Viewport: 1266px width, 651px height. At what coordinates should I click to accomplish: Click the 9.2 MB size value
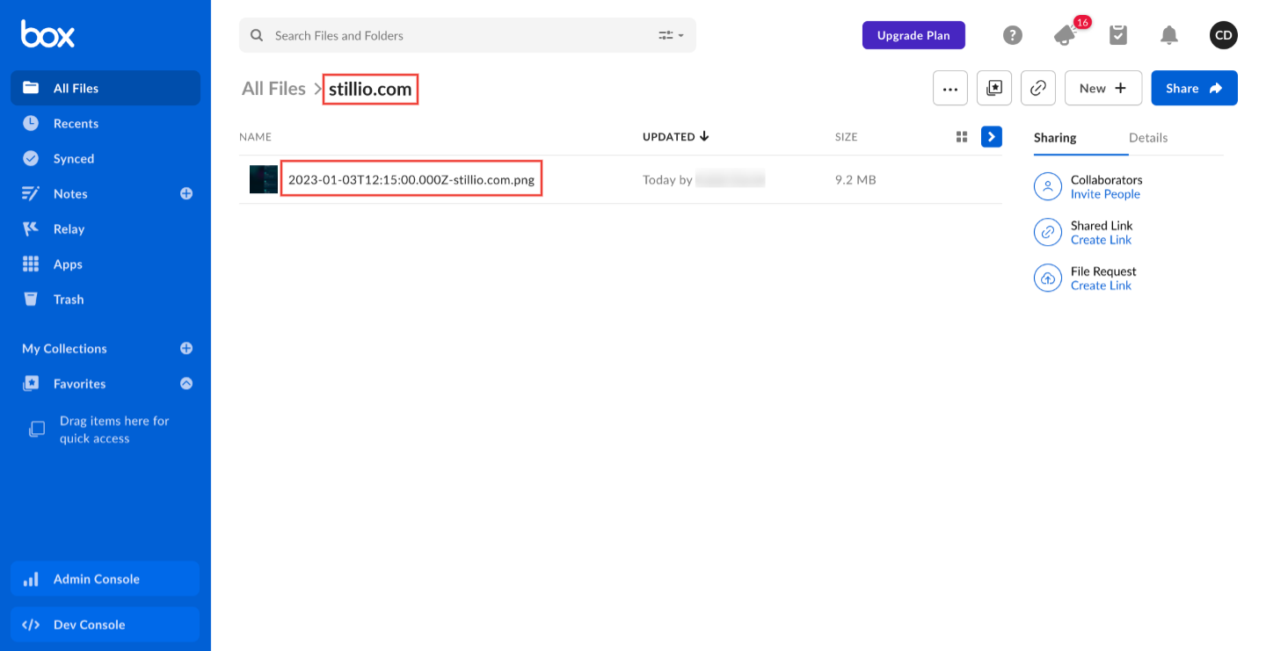[855, 180]
